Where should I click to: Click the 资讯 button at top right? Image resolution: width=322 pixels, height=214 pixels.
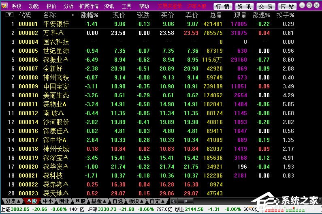point(244,6)
